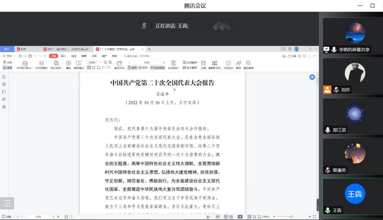Open the 旋转文档 rotate document tool
This screenshot has height=220, width=383.
pos(119,63)
